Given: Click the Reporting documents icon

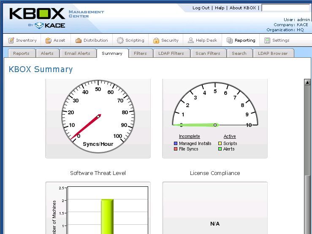Looking at the screenshot, I should point(229,40).
